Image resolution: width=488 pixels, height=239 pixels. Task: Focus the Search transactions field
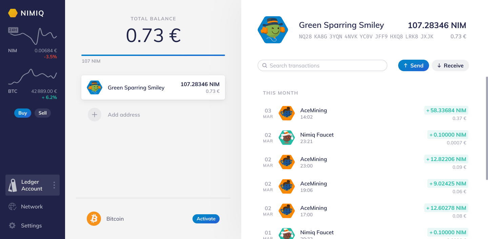tap(322, 65)
